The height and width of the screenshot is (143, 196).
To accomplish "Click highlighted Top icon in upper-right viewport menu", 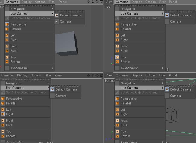I will coord(117,57).
